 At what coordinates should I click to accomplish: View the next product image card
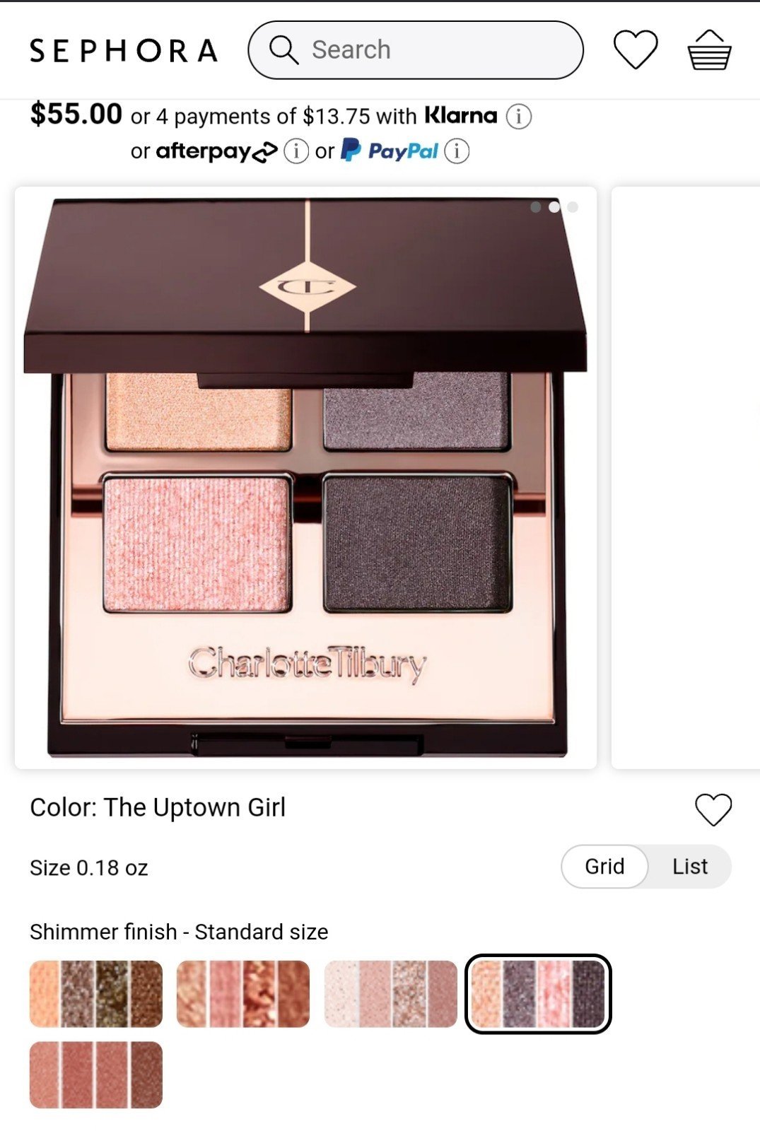coord(685,478)
